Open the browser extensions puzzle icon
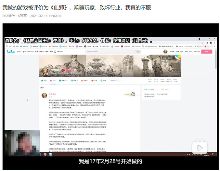 click(207, 43)
